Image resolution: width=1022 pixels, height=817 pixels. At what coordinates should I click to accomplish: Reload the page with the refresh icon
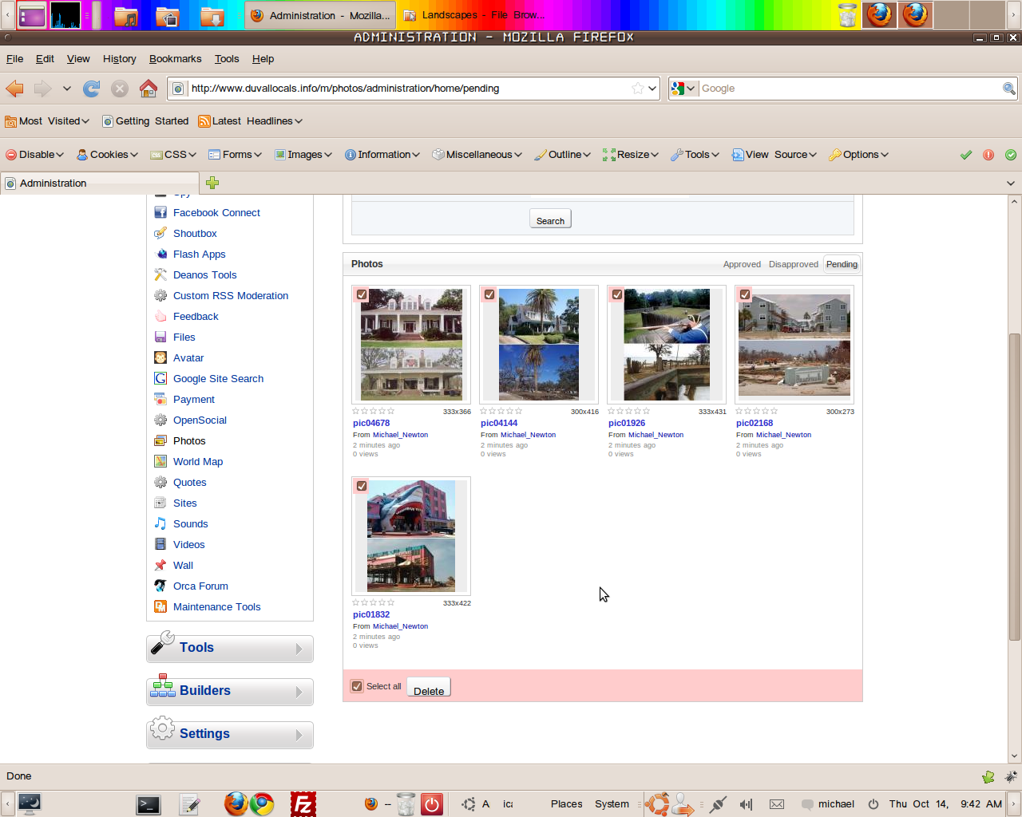pos(92,89)
